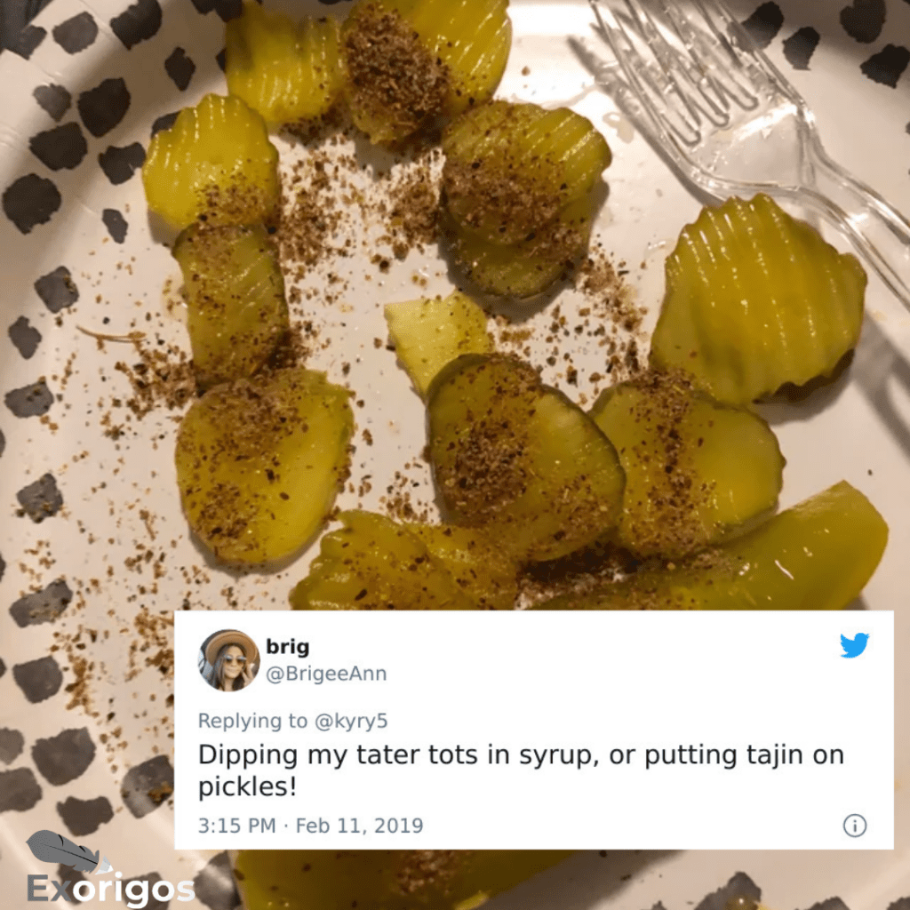Image resolution: width=910 pixels, height=910 pixels.
Task: Click the blue Twitter bird icon
Action: [x=854, y=645]
